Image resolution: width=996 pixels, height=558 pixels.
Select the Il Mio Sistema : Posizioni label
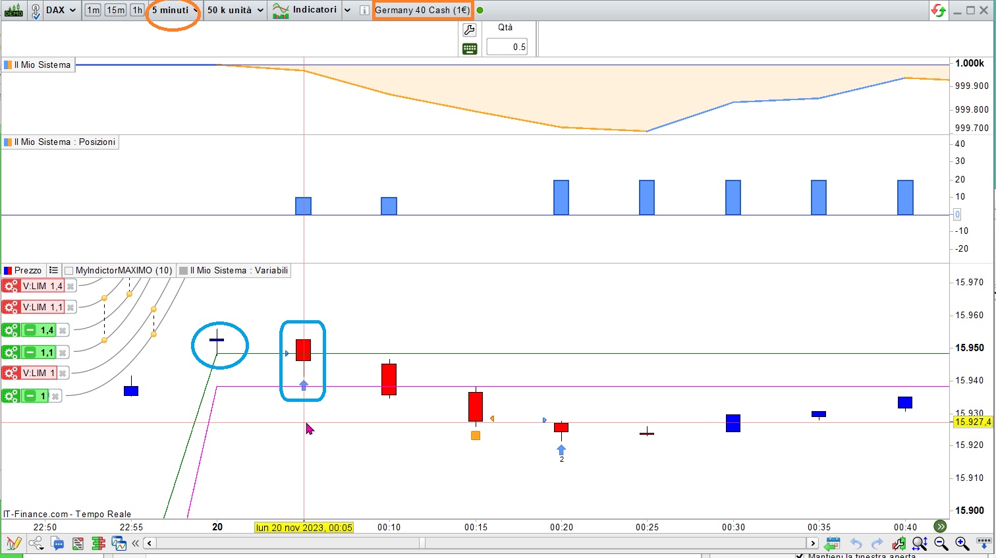tap(65, 142)
